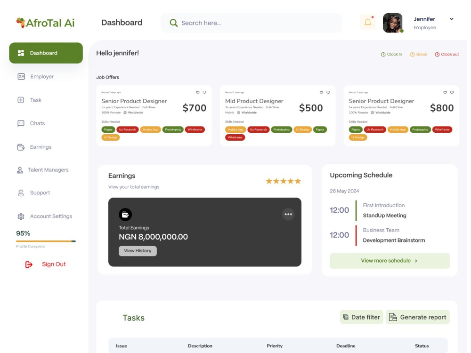Click the Generate report button
The height and width of the screenshot is (353, 471).
click(417, 317)
